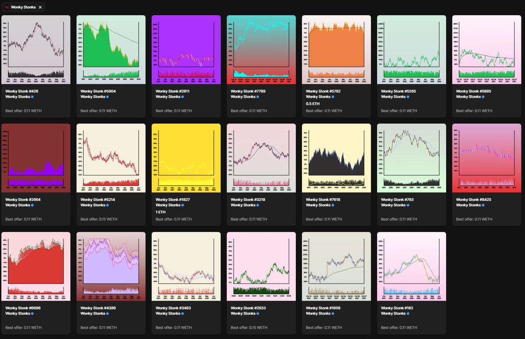This screenshot has height=339, width=525.
Task: Open the green area chart thumbnail of Stonk #5904
Action: (x=111, y=50)
